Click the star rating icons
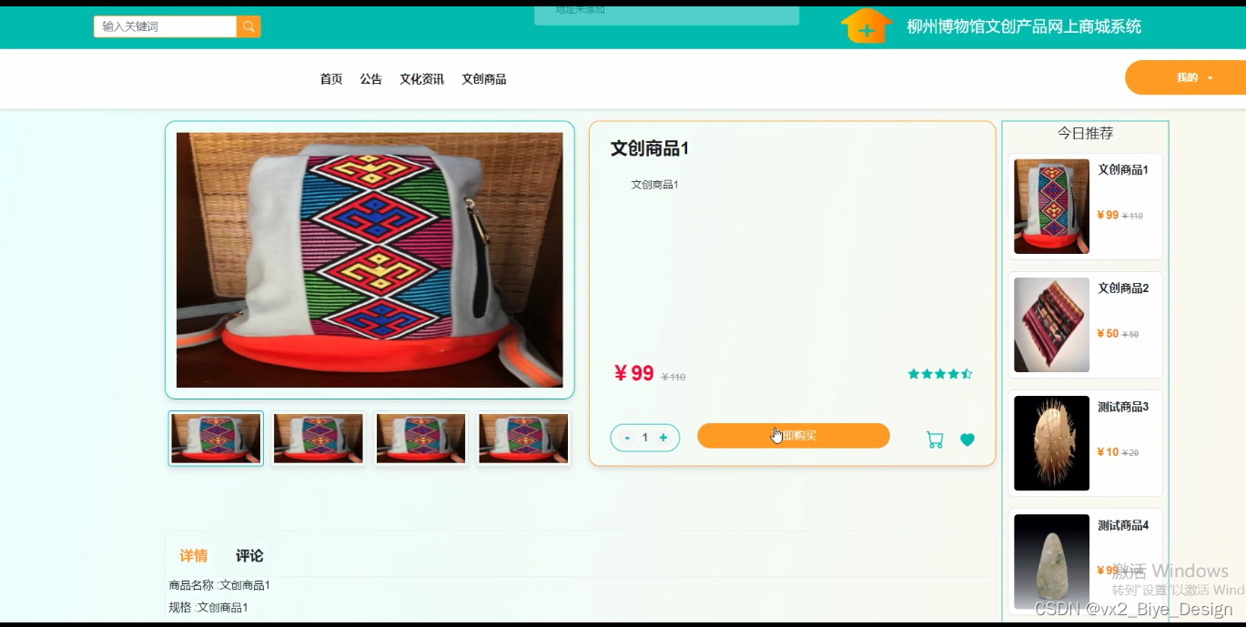This screenshot has width=1246, height=627. [940, 374]
